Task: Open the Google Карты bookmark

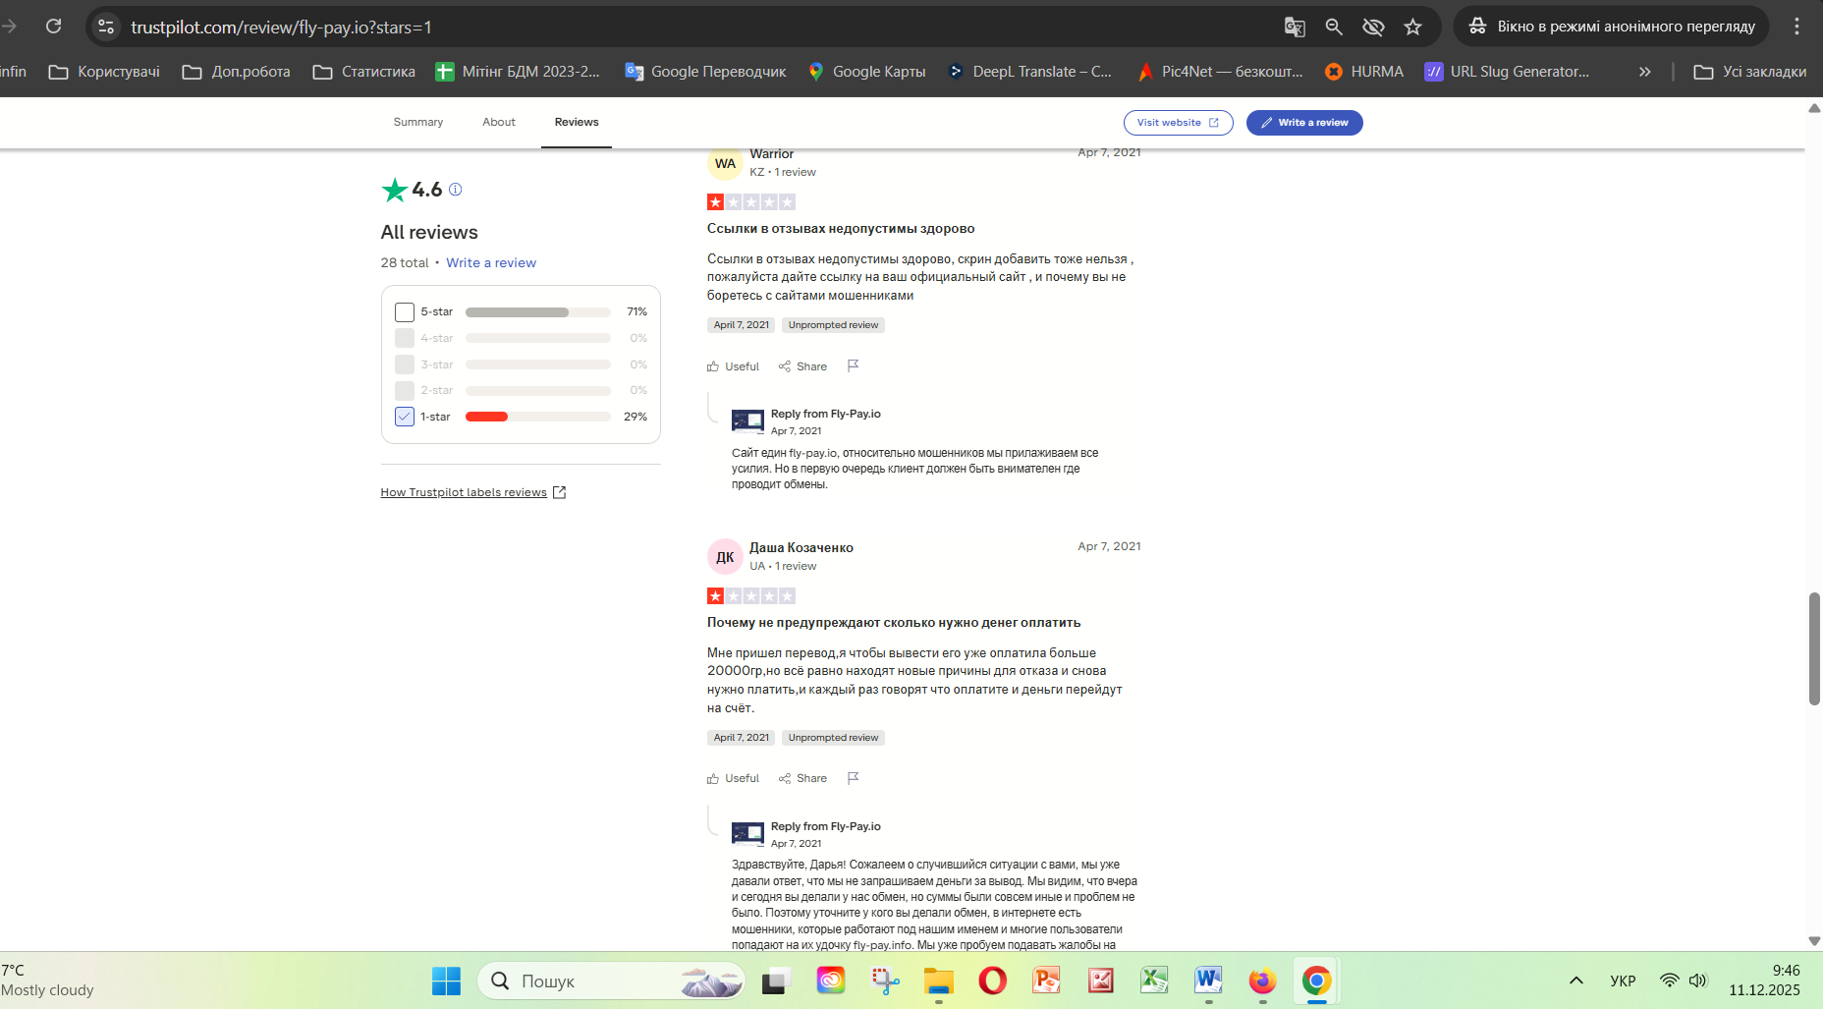Action: point(867,72)
